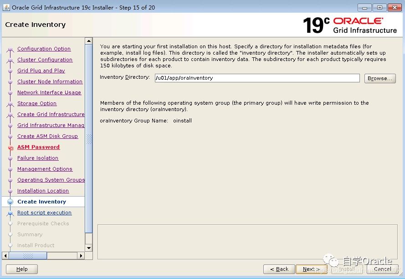Viewport: 405px width, 279px height.
Task: Go to Cluster Configuration step
Action: [x=45, y=60]
